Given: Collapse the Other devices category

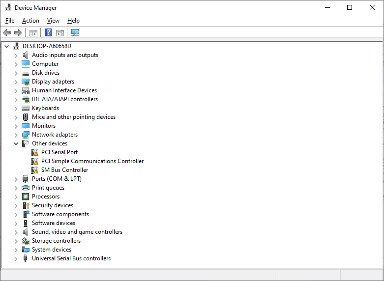Looking at the screenshot, I should [16, 143].
